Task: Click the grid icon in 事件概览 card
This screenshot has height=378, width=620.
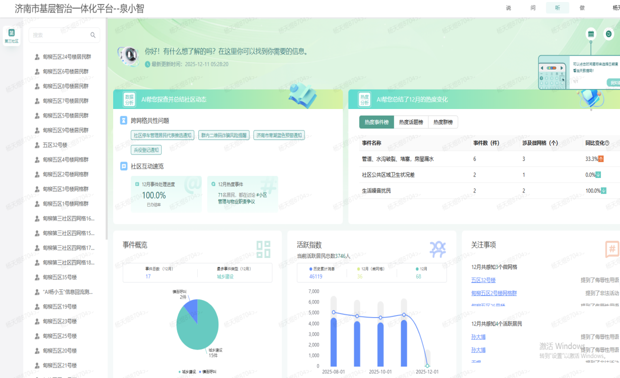Action: [x=263, y=249]
